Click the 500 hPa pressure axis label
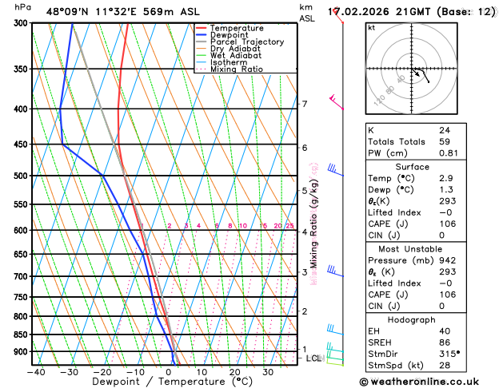 22,176
